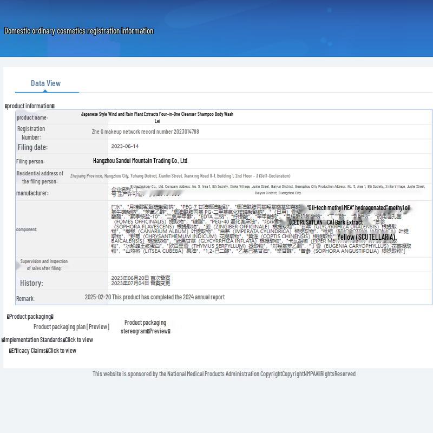Viewport: 433px width, 433px height.
Task: Click the Filing date label
Action: (32, 147)
